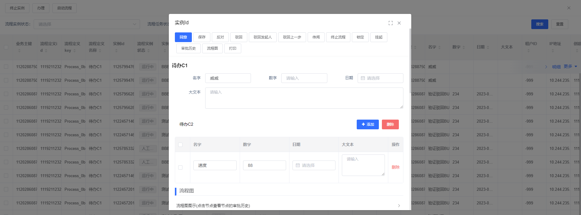
Task: Click sort icon on background 数字 column
Action: tap(464, 48)
